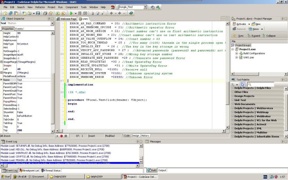This screenshot has width=288, height=180.
Task: Click the Activate button in Project Manager
Action: point(239,24)
